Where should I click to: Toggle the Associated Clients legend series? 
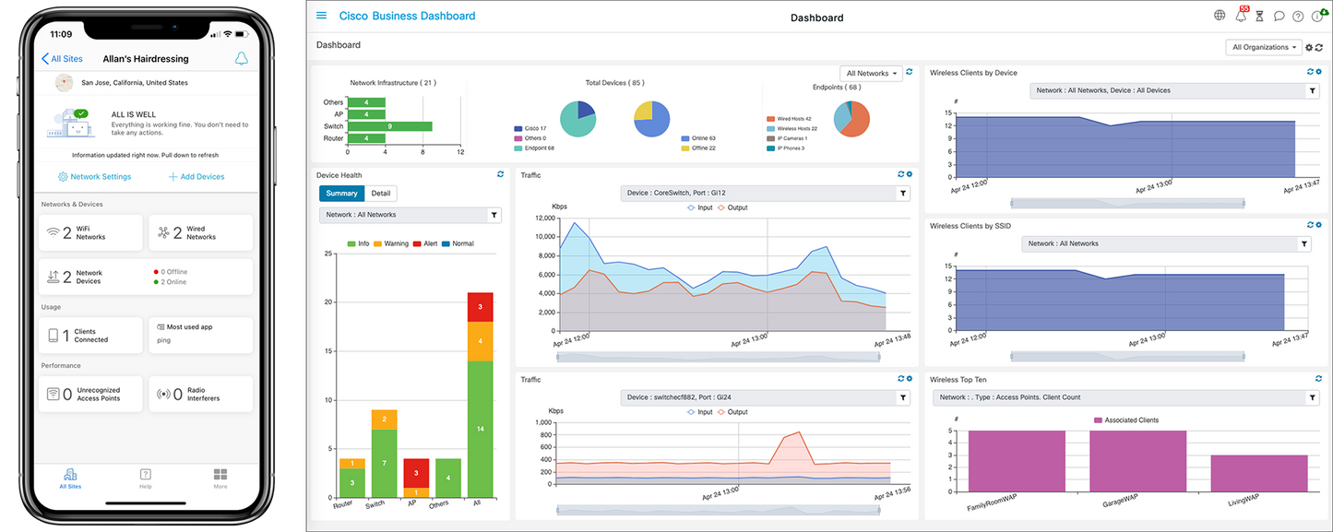(1125, 420)
